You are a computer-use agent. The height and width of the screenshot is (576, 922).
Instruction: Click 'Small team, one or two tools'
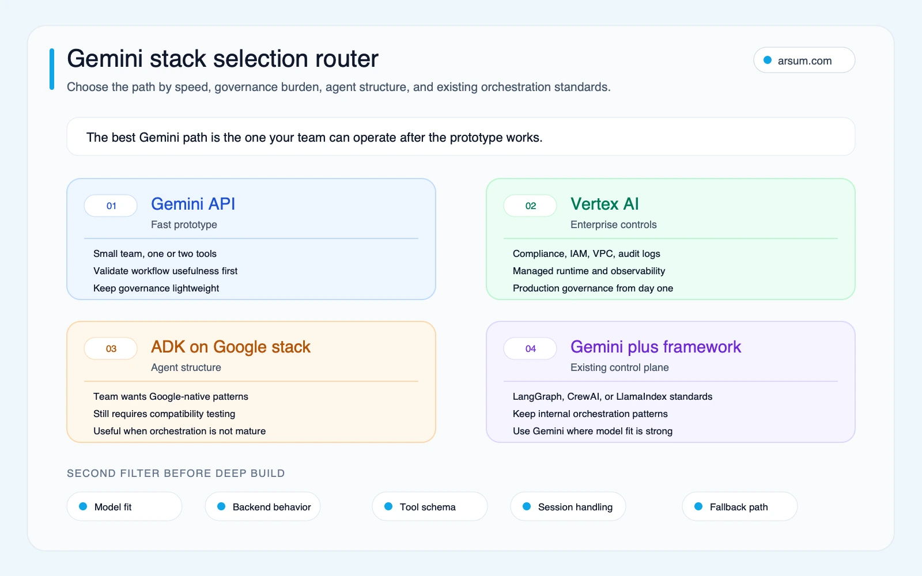[155, 253]
